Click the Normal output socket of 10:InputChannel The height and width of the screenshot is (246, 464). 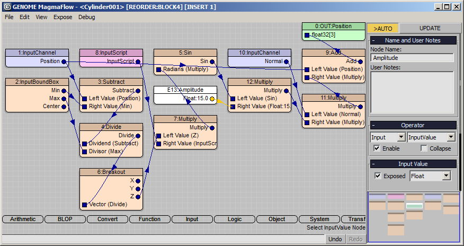point(286,61)
